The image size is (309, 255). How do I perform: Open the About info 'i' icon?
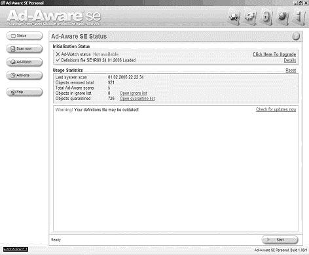[x=299, y=17]
